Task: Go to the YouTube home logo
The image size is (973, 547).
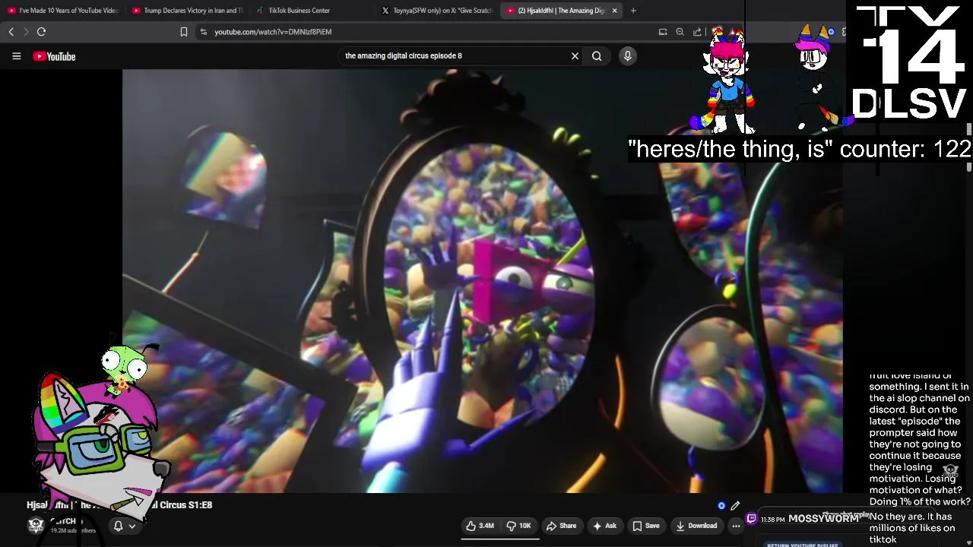Action: 54,56
